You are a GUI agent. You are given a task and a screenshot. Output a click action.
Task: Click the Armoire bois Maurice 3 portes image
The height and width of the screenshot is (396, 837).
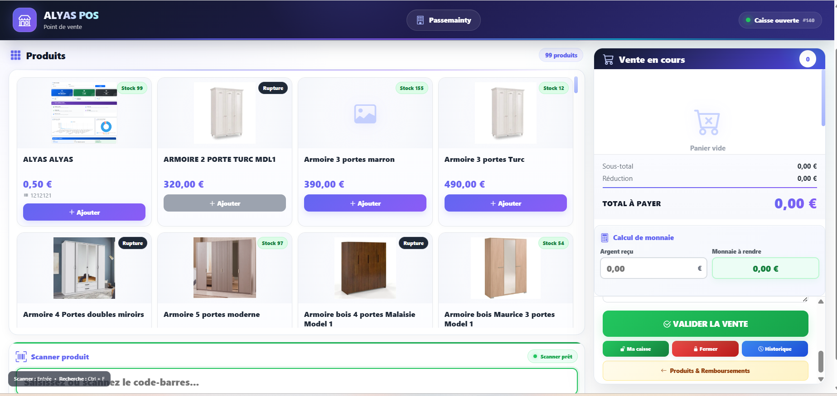click(x=506, y=268)
